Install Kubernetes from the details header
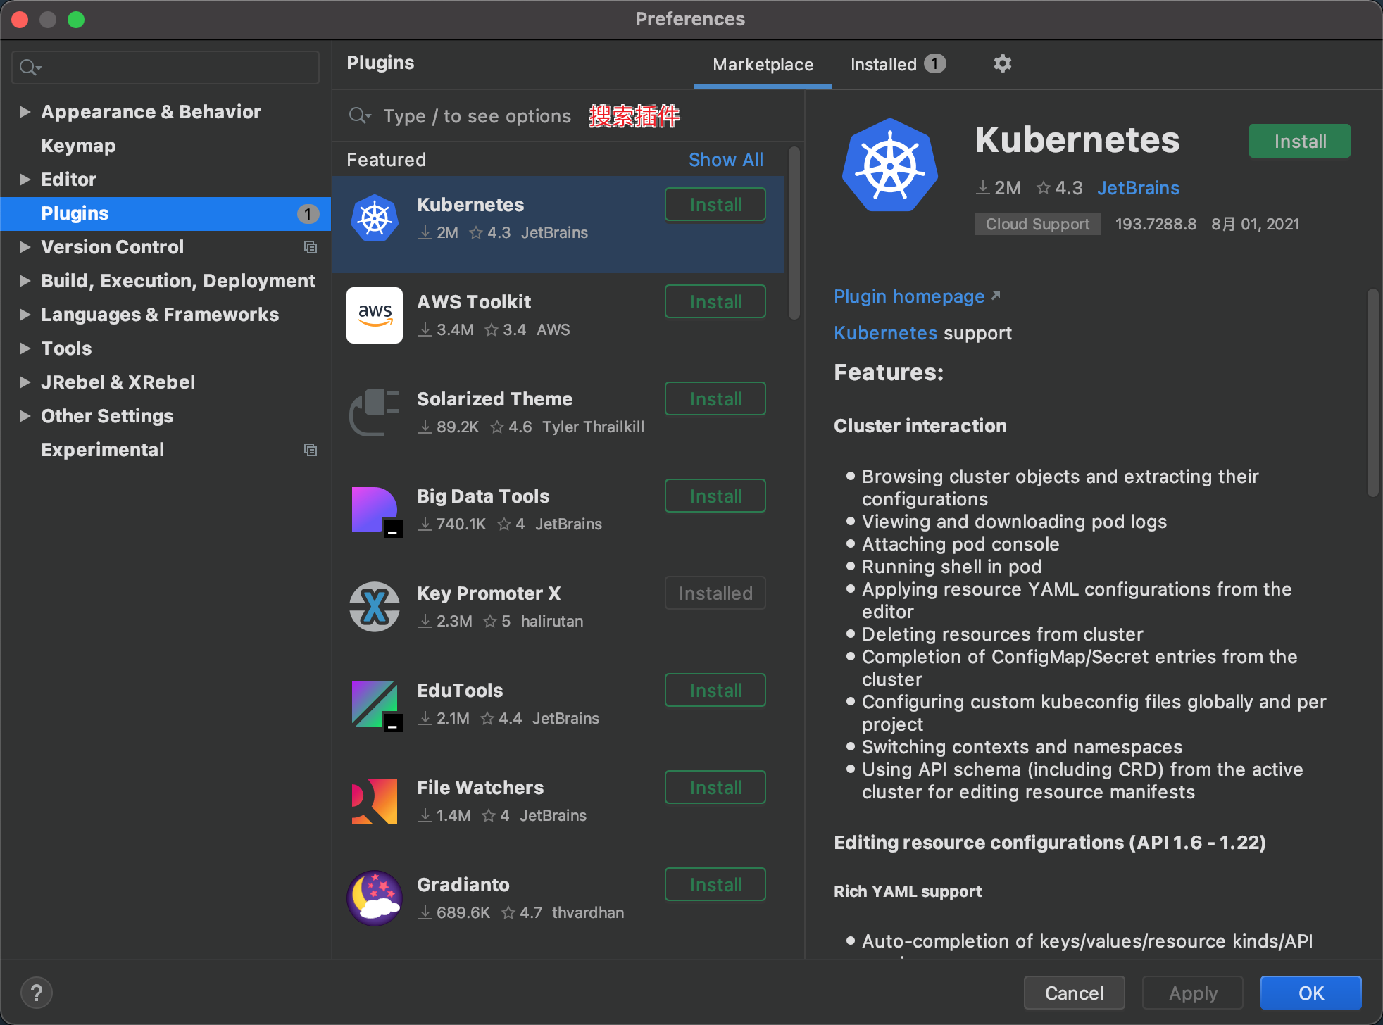Viewport: 1383px width, 1025px height. coord(1300,141)
